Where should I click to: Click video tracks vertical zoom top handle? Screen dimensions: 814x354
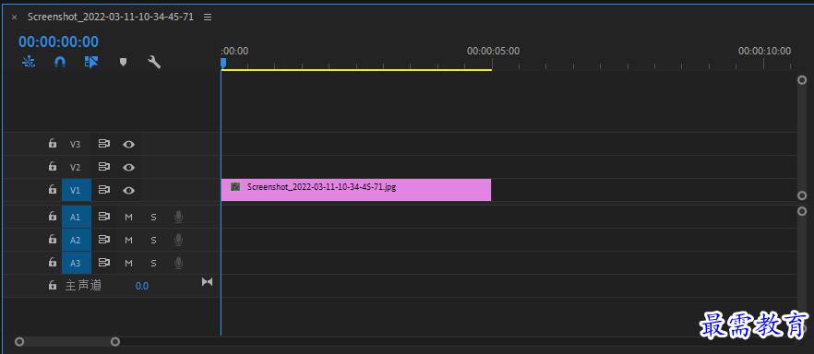coord(802,80)
